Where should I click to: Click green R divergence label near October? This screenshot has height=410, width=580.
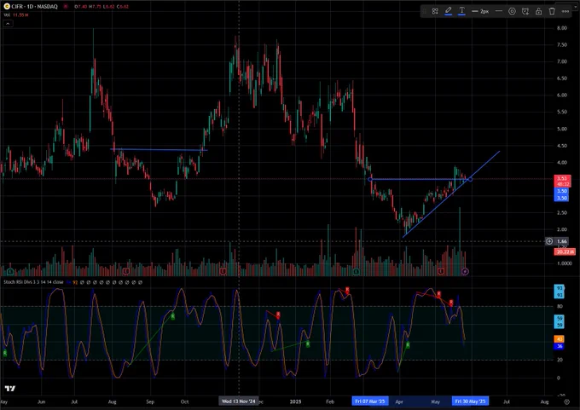tap(173, 316)
